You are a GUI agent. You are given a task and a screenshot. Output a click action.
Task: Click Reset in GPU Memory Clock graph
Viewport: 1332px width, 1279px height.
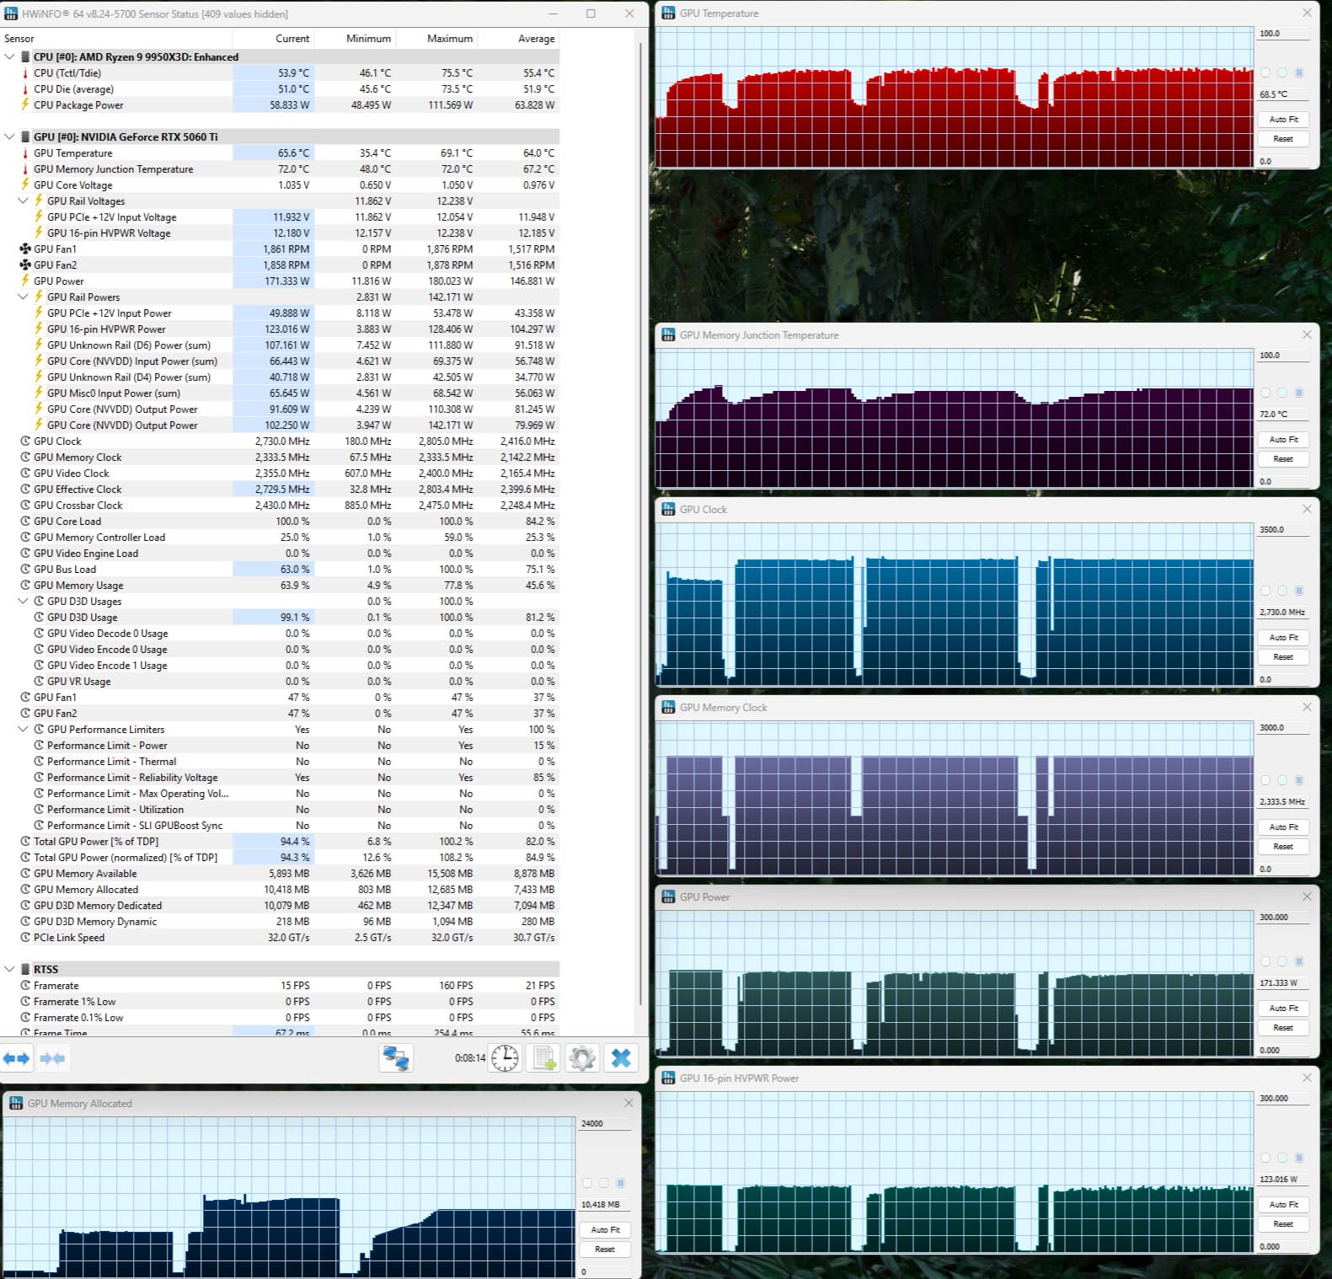pyautogui.click(x=1283, y=847)
